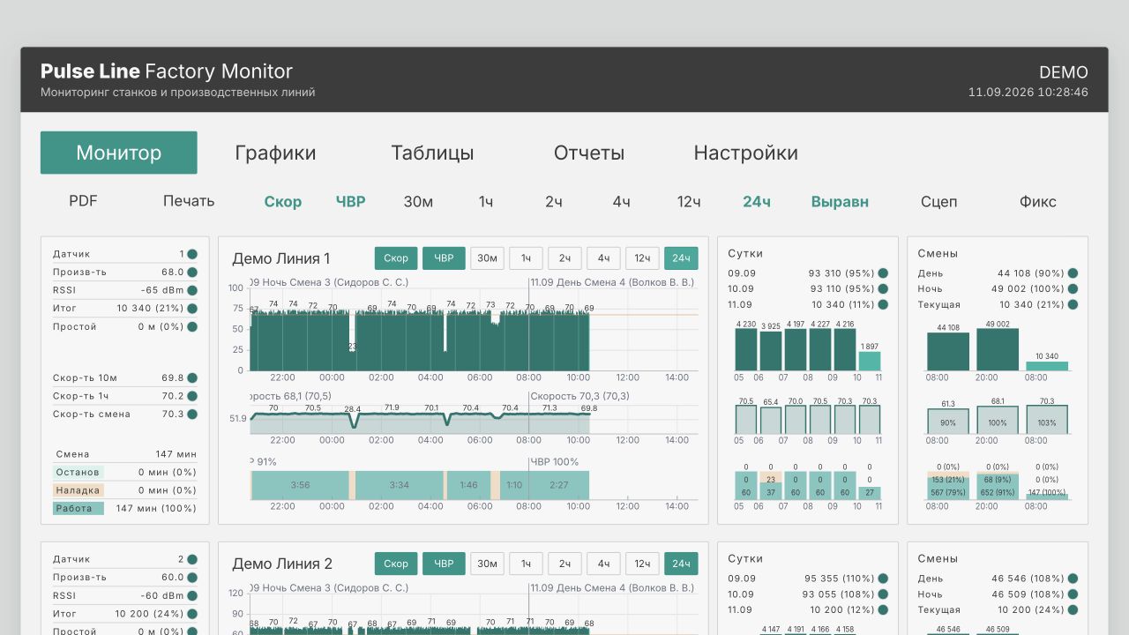Click the status dot beside Датчик 2
1129x635 pixels.
pyautogui.click(x=192, y=559)
